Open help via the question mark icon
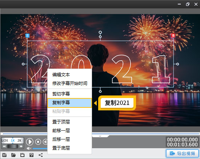The width and height of the screenshot is (200, 159). [x=31, y=155]
